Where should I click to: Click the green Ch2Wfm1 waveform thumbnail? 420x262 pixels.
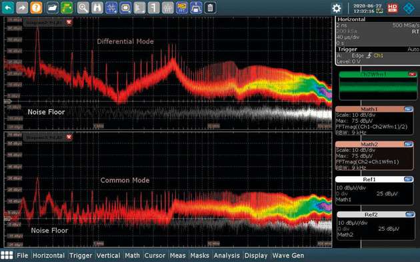pyautogui.click(x=378, y=86)
